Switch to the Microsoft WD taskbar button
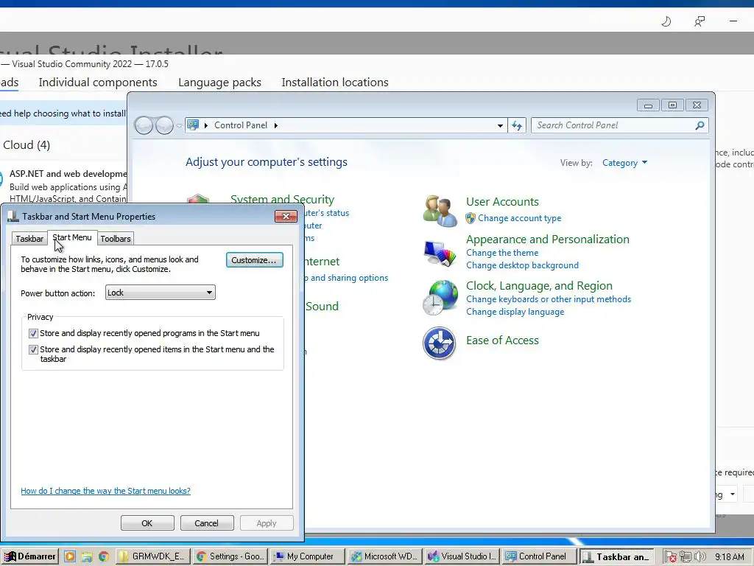Image resolution: width=754 pixels, height=566 pixels. tap(385, 556)
